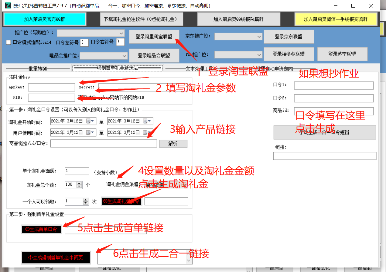
Task: Maximize the 批量转链工具 window
Action: [x=353, y=6]
